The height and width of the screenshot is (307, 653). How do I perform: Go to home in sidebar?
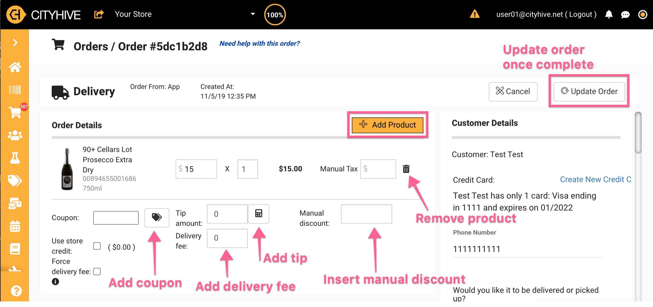[x=15, y=67]
